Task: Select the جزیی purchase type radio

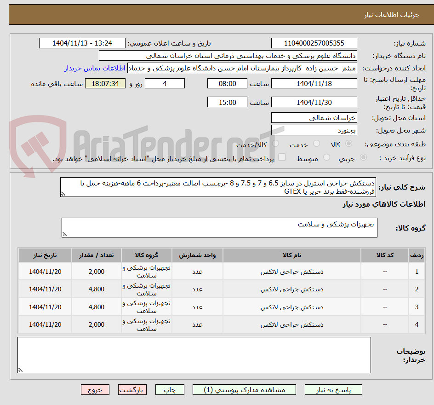Action: (x=363, y=157)
